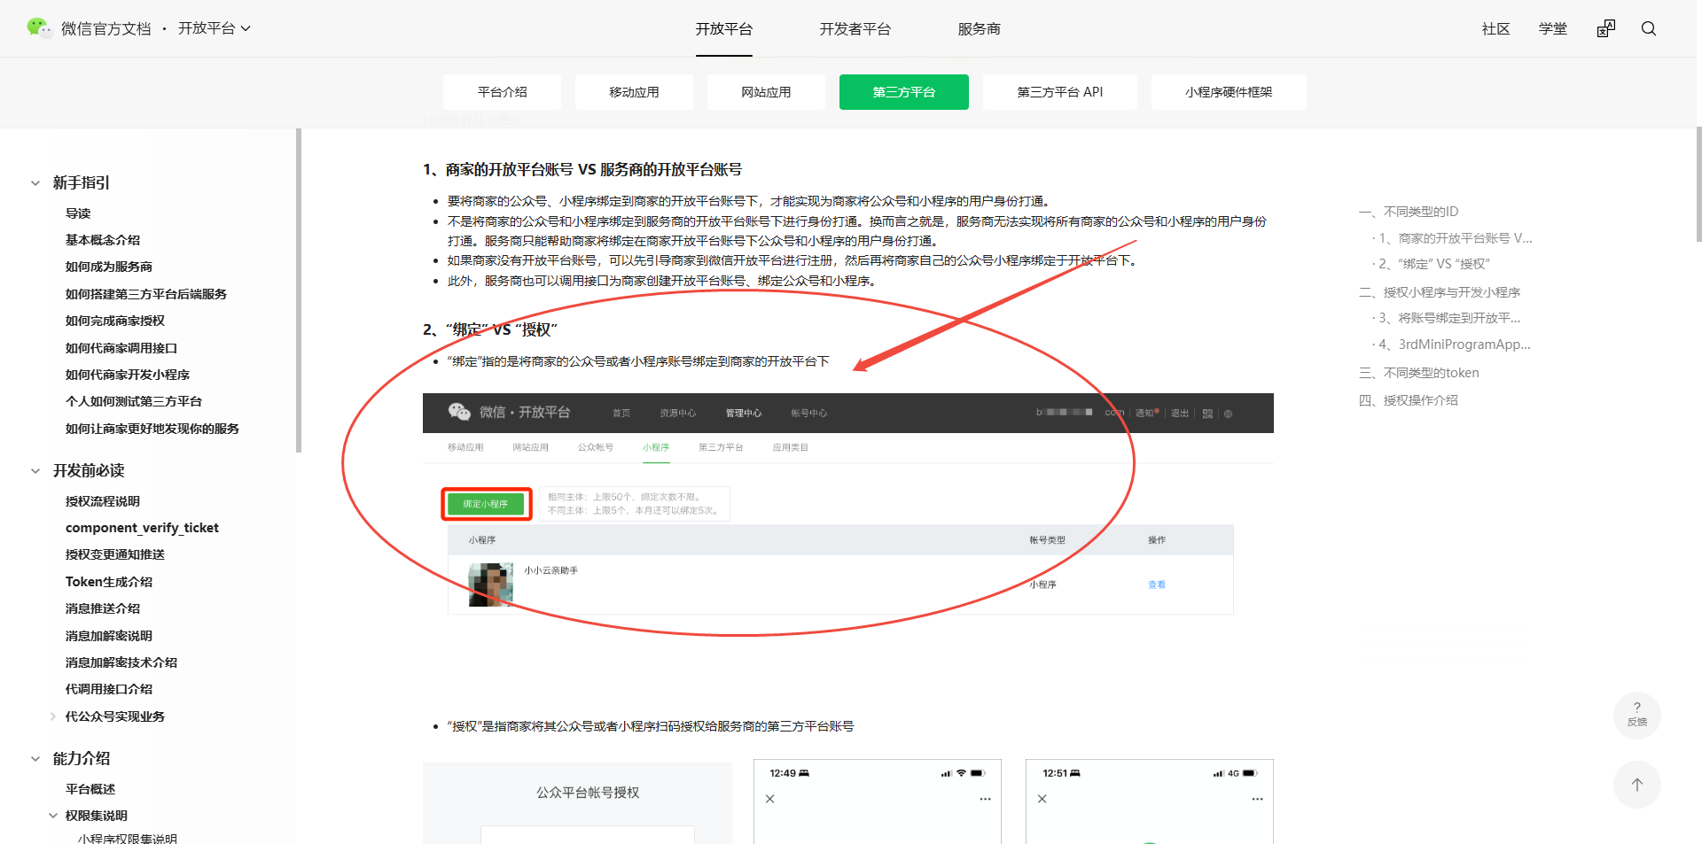Open 代调用接口介绍 in the sidebar
This screenshot has height=844, width=1702.
click(x=109, y=689)
